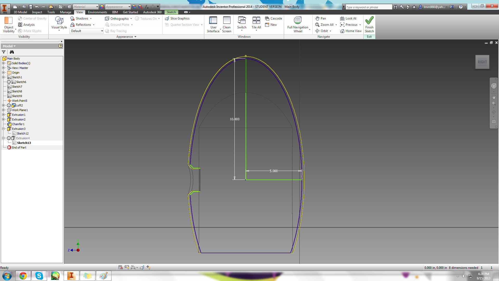
Task: Click the Undo arrow
Action: (37, 7)
